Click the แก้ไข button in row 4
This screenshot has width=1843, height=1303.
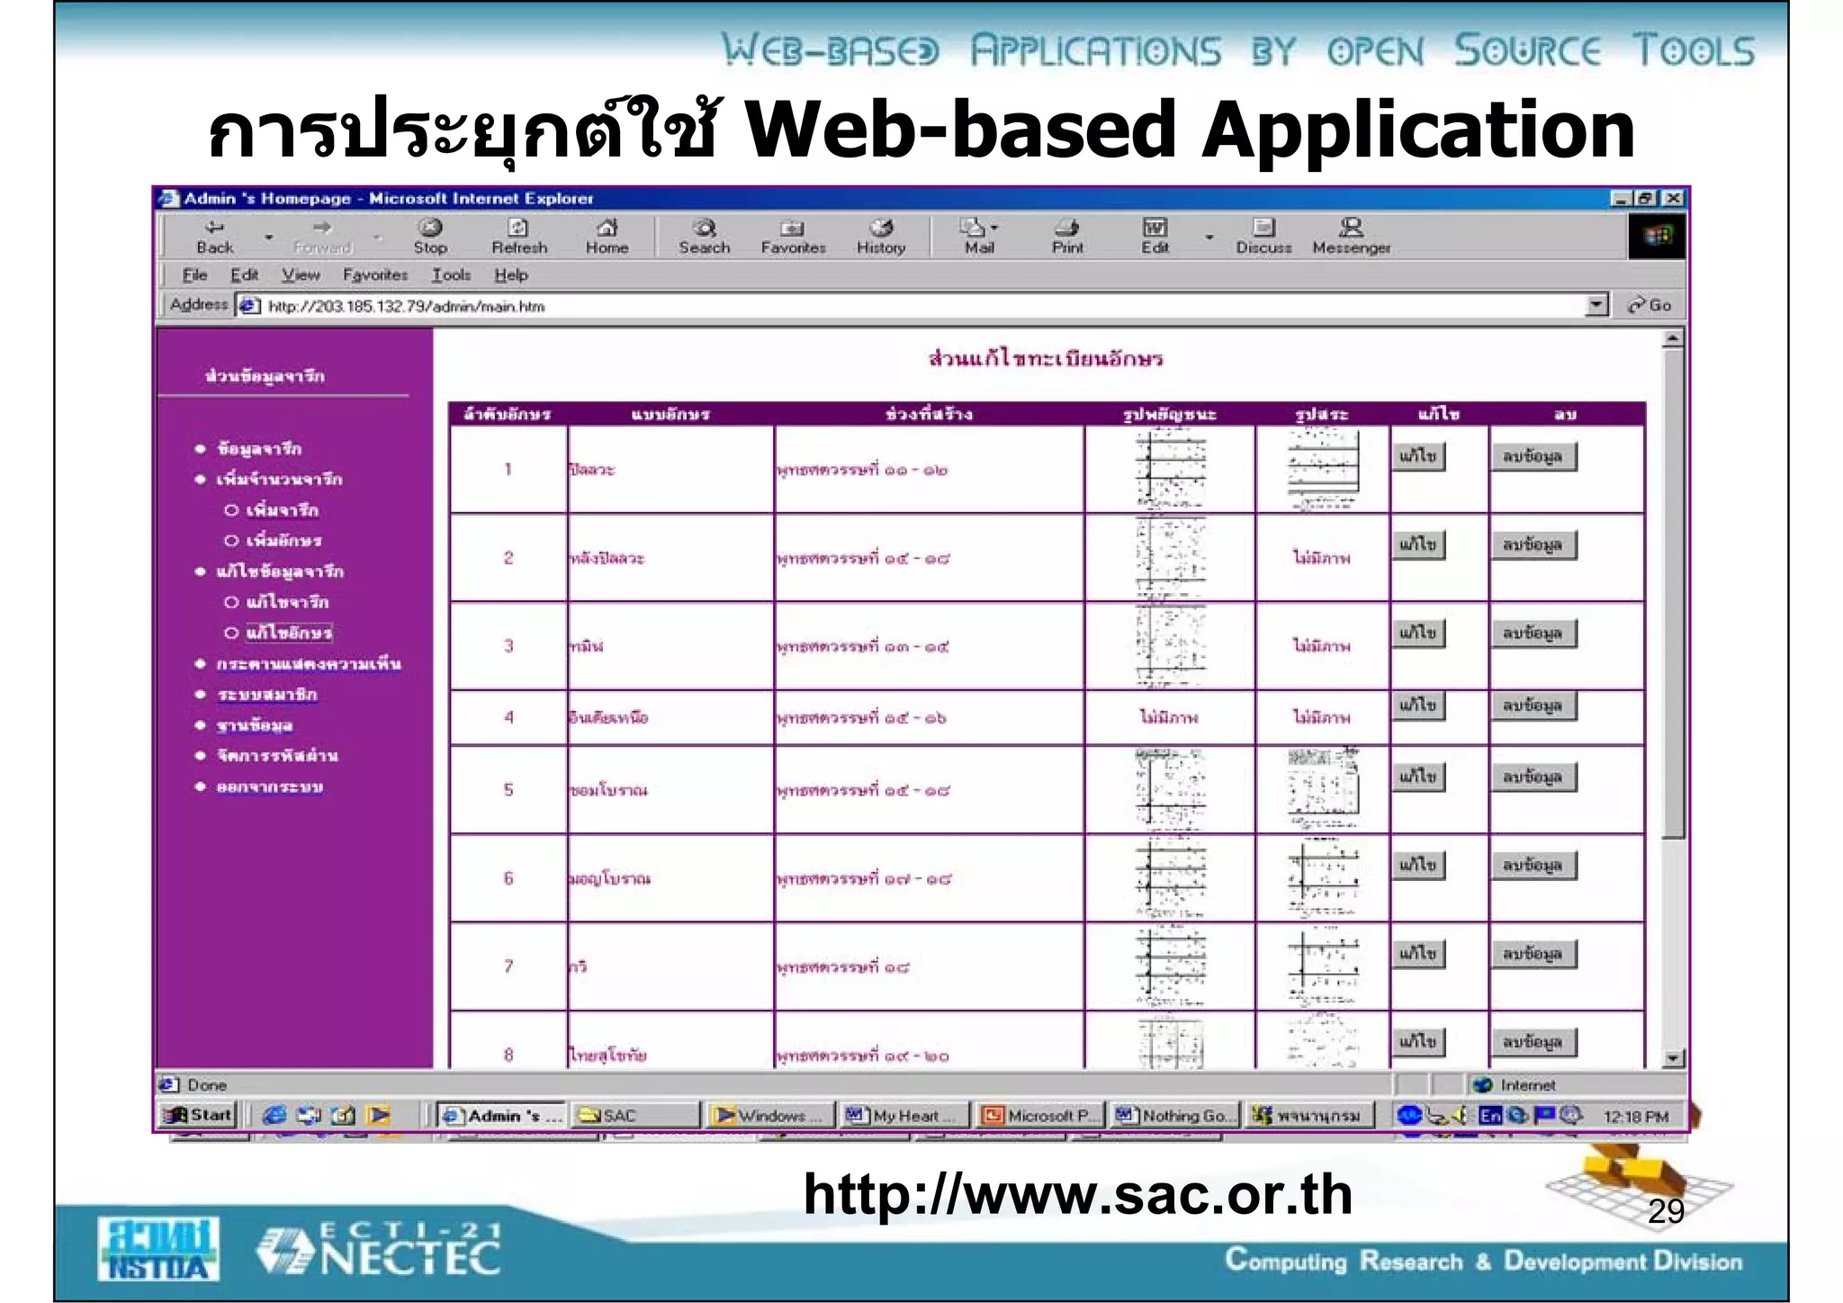coord(1417,705)
